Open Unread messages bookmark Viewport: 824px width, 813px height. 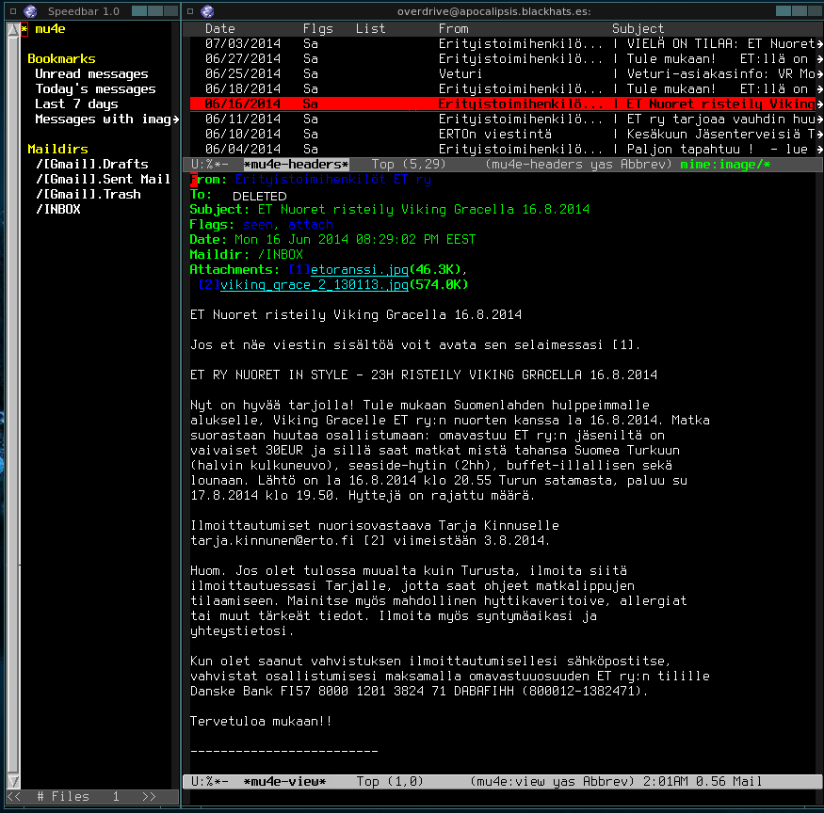tap(91, 74)
